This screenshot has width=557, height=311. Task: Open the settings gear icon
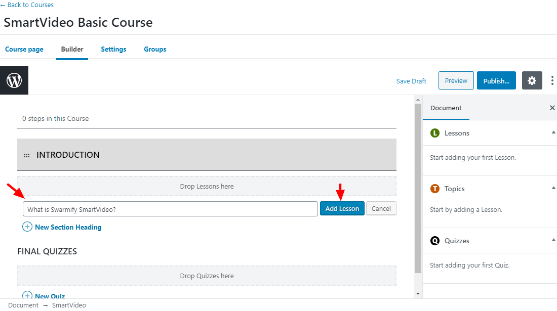pos(532,80)
